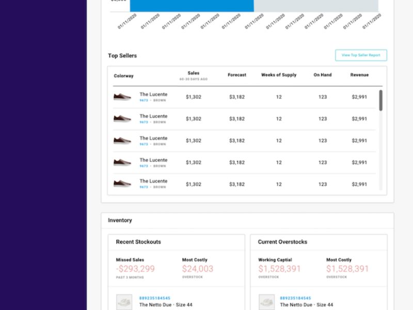Sort by the Colorway column header
Image resolution: width=413 pixels, height=310 pixels.
pos(123,76)
